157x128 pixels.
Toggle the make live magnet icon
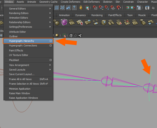pos(119,8)
